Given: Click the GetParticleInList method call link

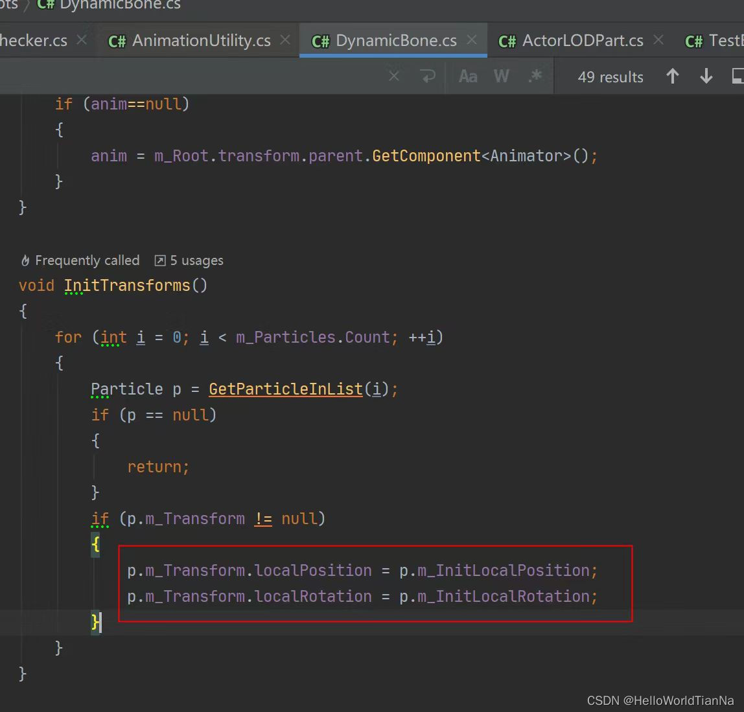Looking at the screenshot, I should click(x=285, y=389).
